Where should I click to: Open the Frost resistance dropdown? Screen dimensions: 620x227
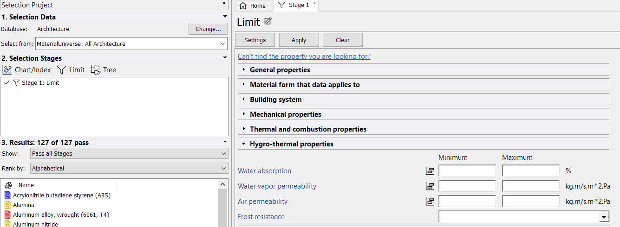[x=604, y=217]
